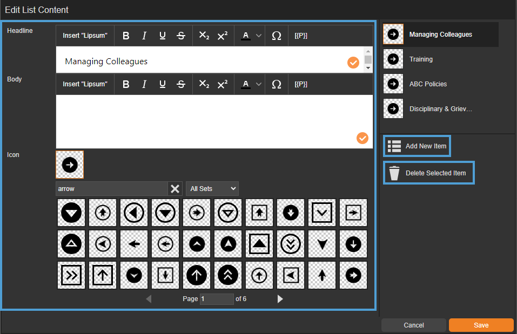This screenshot has width=517, height=334.
Task: Click the icon page number field
Action: (x=216, y=299)
